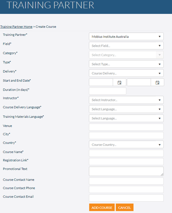
Task: Expand the Course Country dropdown
Action: [126, 144]
